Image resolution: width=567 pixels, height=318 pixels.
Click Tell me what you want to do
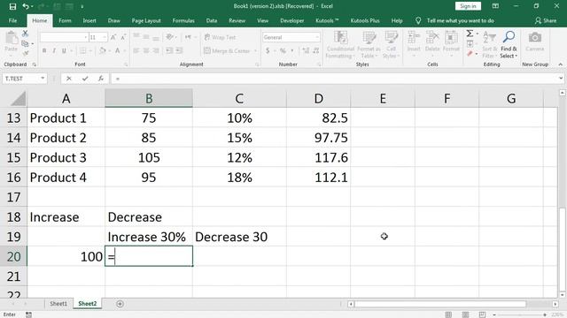[x=460, y=20]
